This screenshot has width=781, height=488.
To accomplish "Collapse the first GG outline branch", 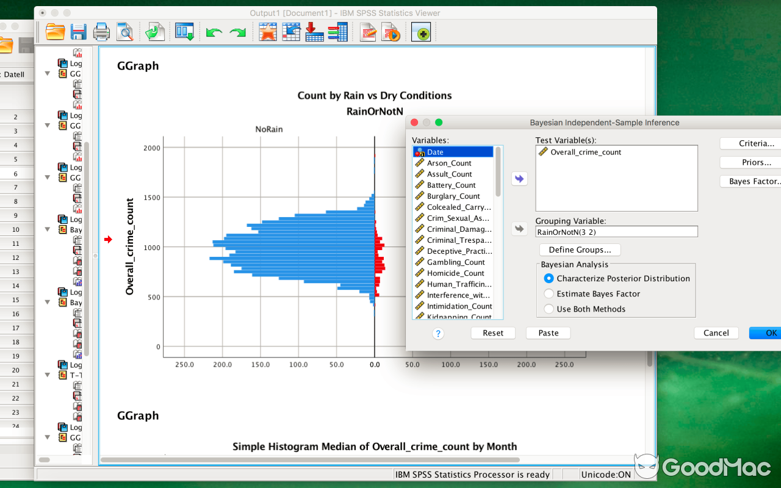I will (x=47, y=74).
